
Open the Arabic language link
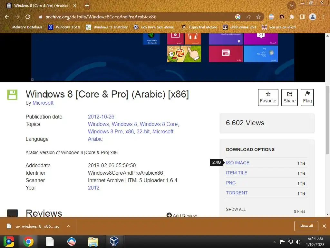pyautogui.click(x=95, y=139)
